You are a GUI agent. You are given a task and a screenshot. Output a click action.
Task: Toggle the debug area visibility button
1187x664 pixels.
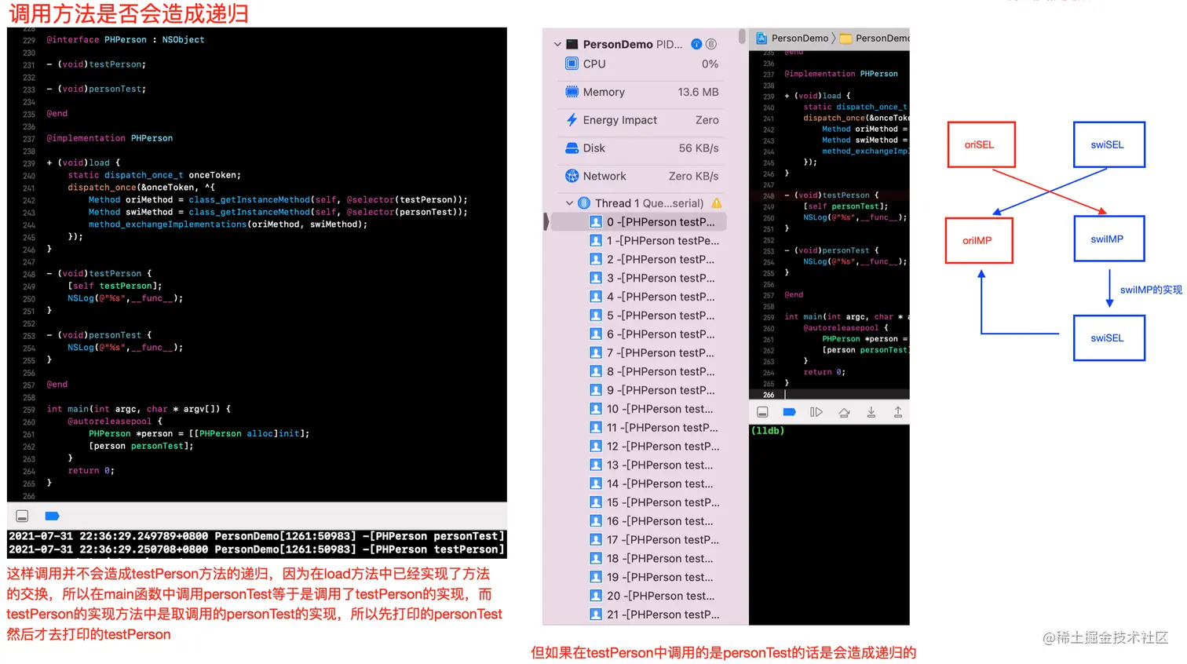click(x=762, y=411)
